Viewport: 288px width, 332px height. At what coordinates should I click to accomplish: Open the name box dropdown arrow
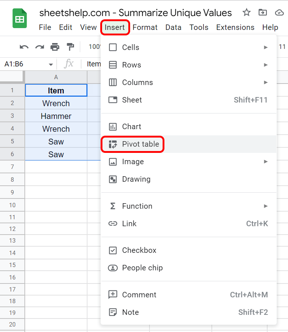click(x=51, y=64)
